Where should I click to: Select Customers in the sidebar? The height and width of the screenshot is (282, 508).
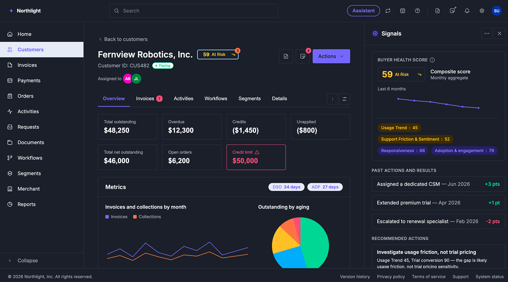tap(42, 50)
